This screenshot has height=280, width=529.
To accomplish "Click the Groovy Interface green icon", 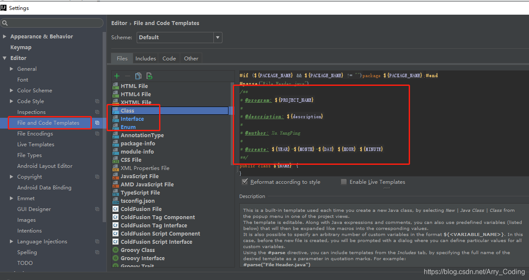I will (116, 258).
